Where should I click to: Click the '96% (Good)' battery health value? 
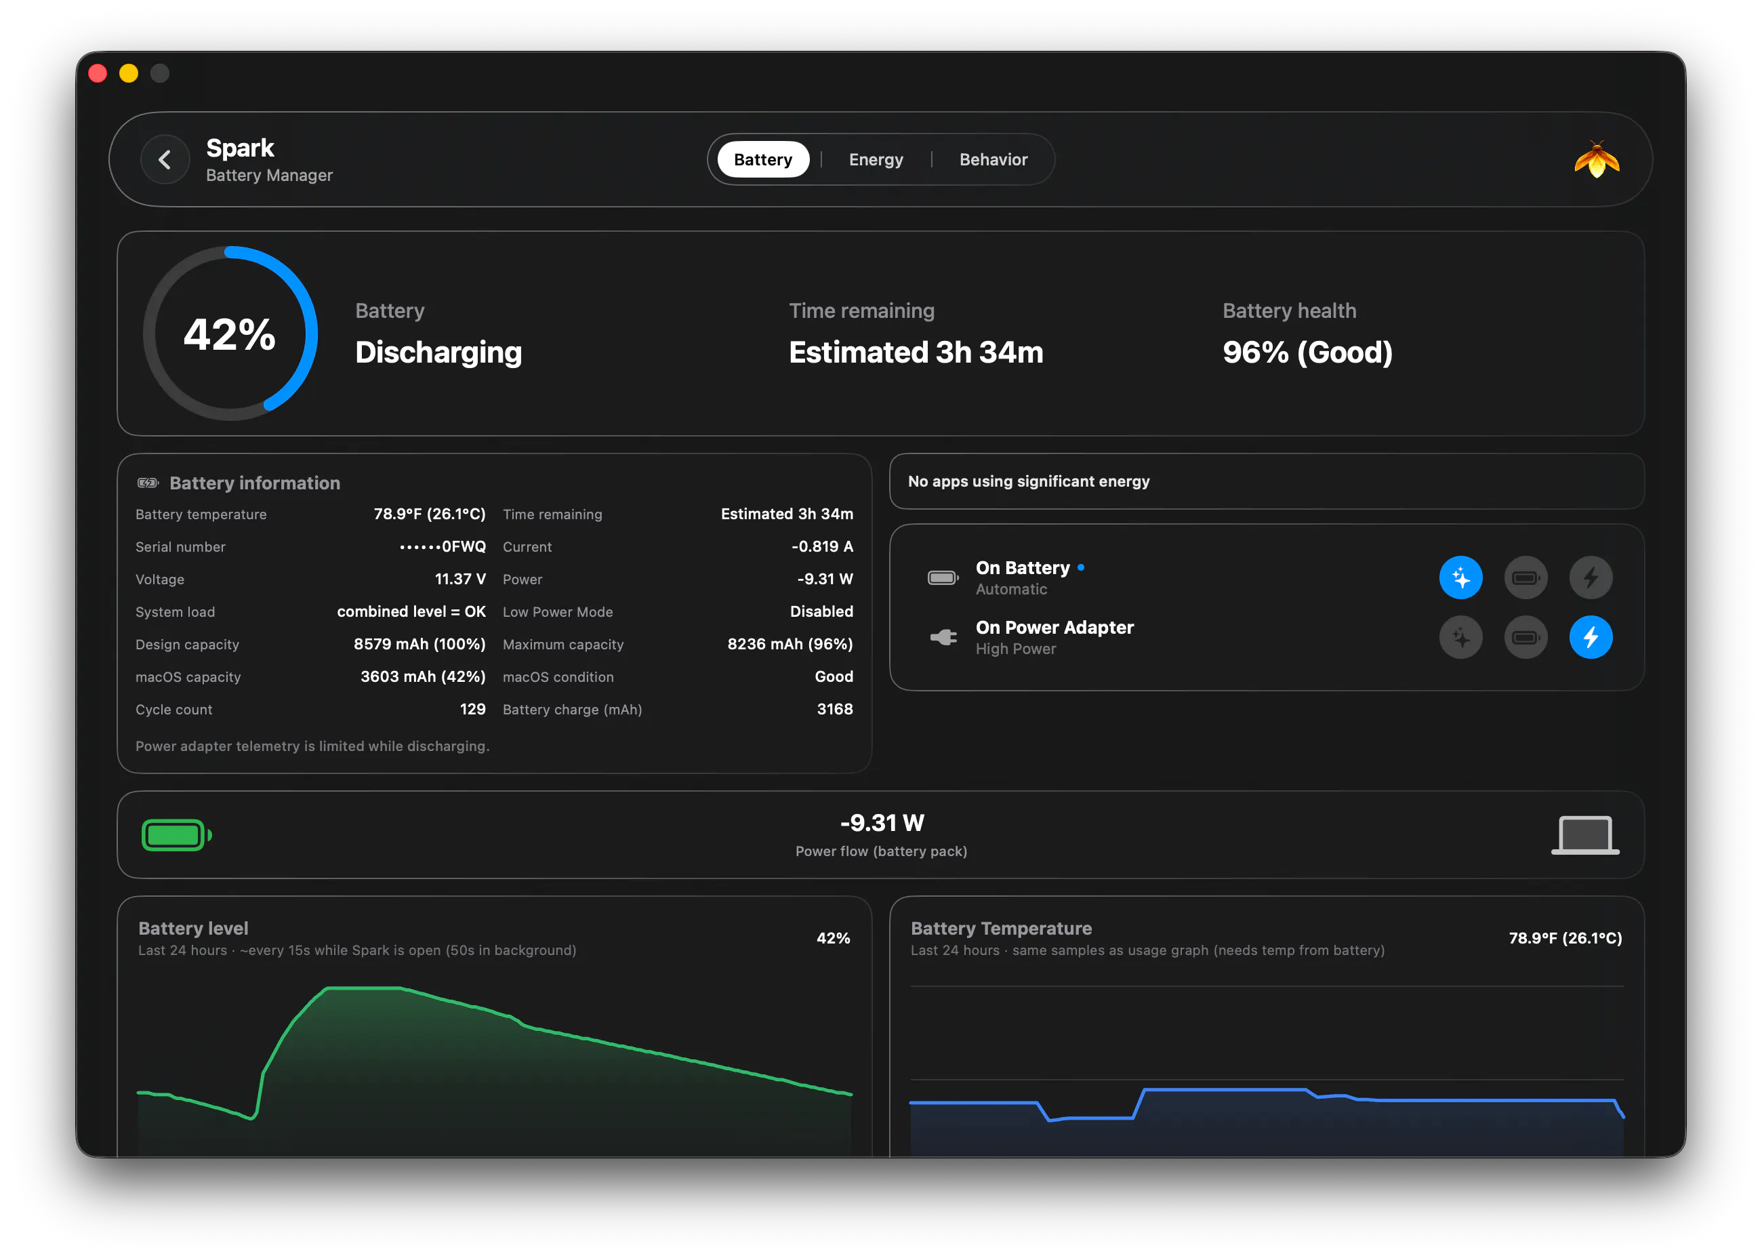point(1307,352)
